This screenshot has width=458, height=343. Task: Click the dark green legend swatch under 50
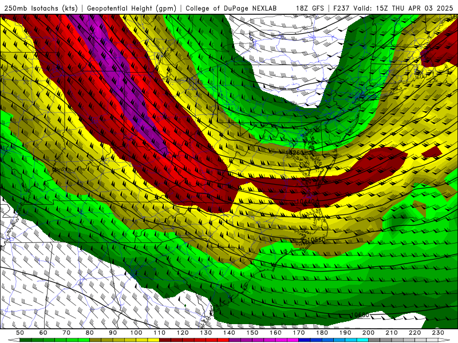coord(26,340)
